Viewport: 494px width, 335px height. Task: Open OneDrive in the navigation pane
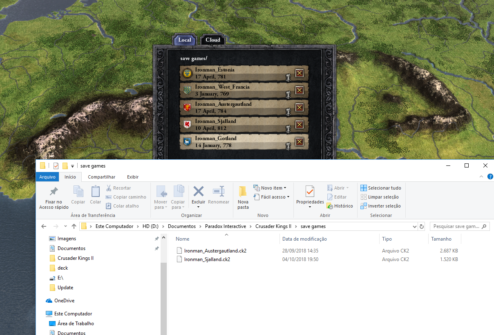(64, 301)
